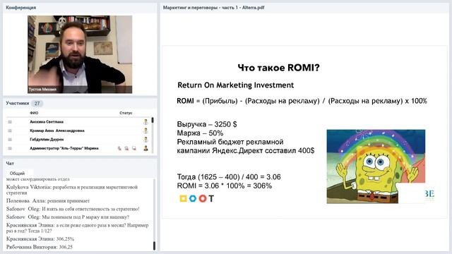Screen dimensions: 452x254
Task: Click the document title Маркетинг и переговоры Alterra.pdf
Action: [213, 8]
